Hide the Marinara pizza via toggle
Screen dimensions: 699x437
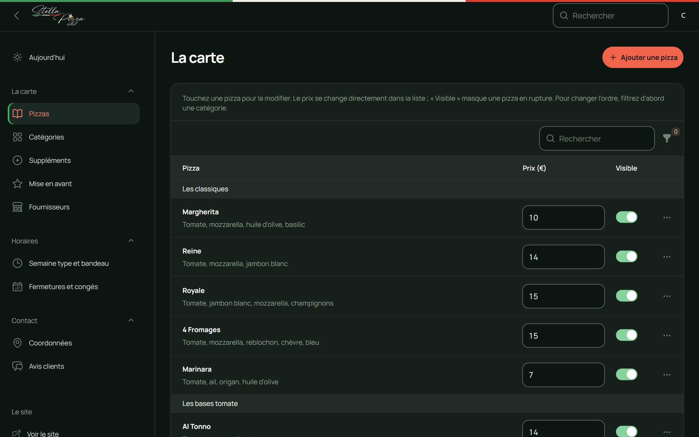coord(627,375)
